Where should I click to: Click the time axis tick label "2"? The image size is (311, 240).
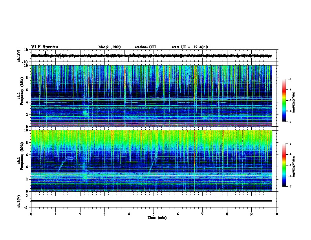tap(80, 214)
